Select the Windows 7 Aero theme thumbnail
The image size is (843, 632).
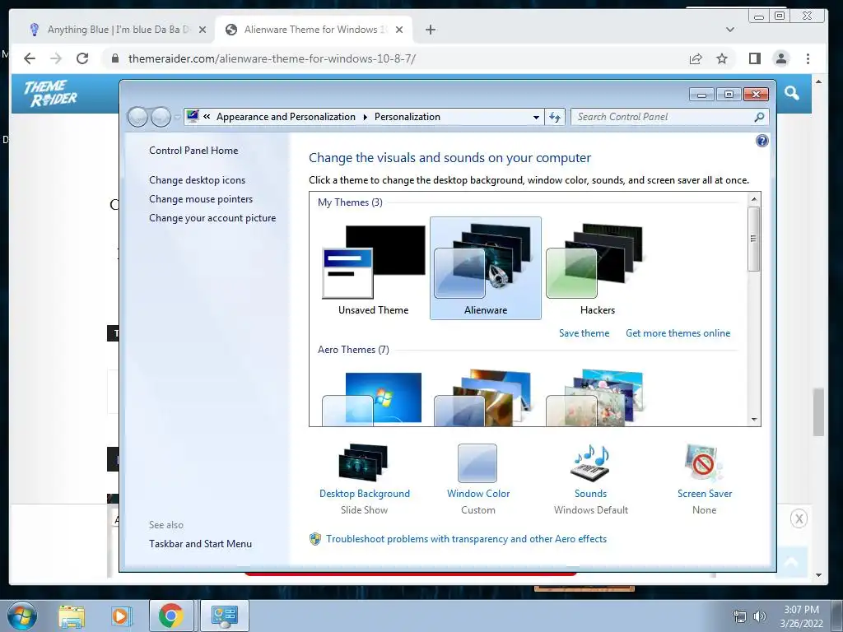[x=374, y=397]
